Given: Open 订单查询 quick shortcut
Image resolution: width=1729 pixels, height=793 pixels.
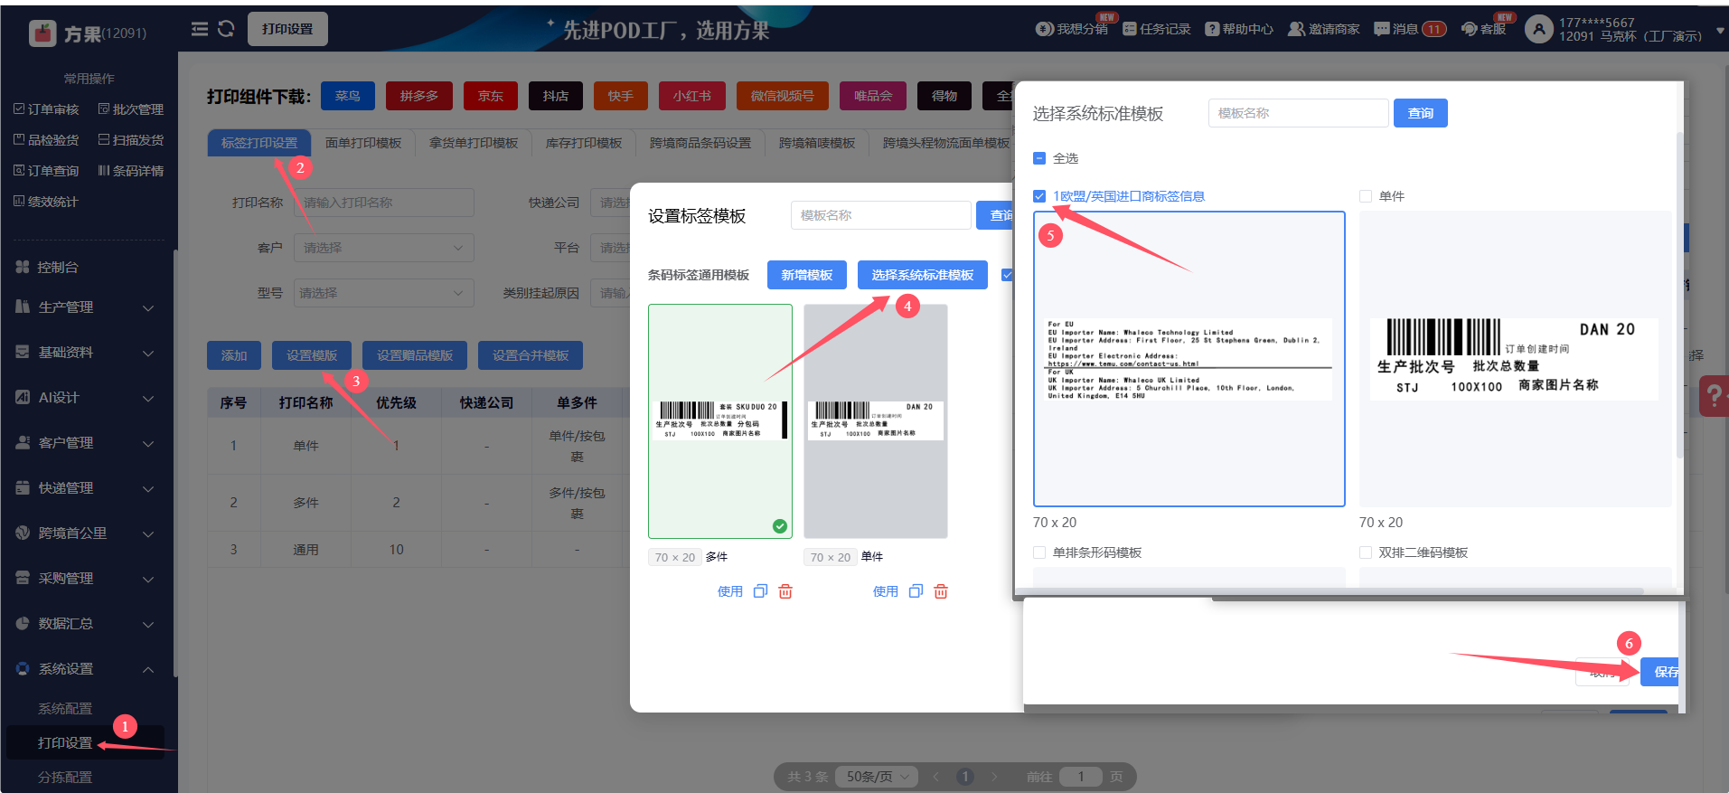Looking at the screenshot, I should pos(46,171).
